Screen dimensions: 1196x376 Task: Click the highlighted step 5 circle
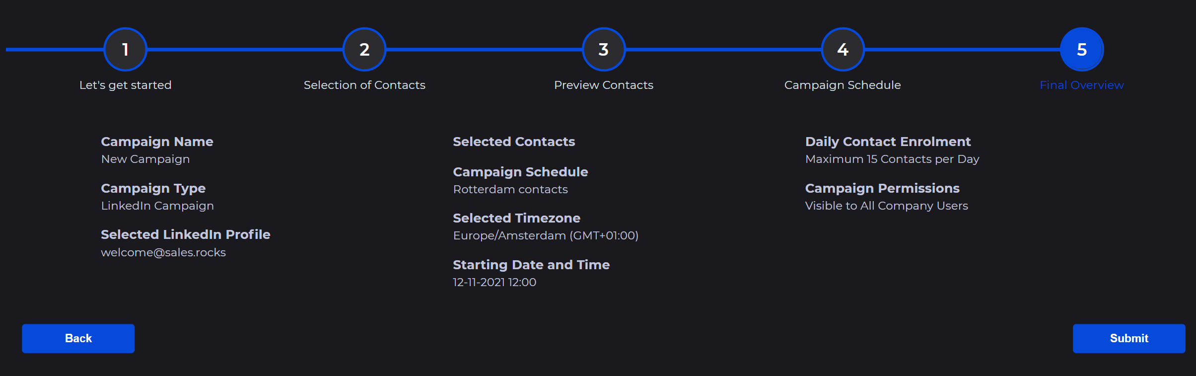(x=1082, y=49)
